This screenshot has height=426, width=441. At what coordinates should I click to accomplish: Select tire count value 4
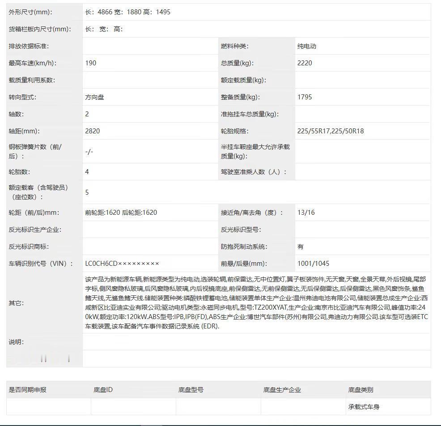coord(87,172)
